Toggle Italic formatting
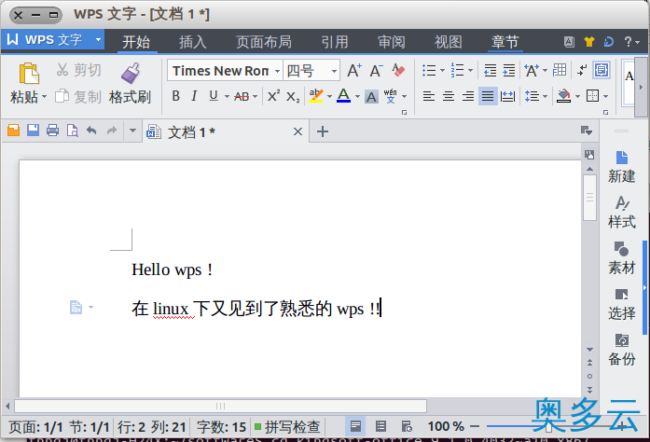This screenshot has height=442, width=650. (x=194, y=96)
